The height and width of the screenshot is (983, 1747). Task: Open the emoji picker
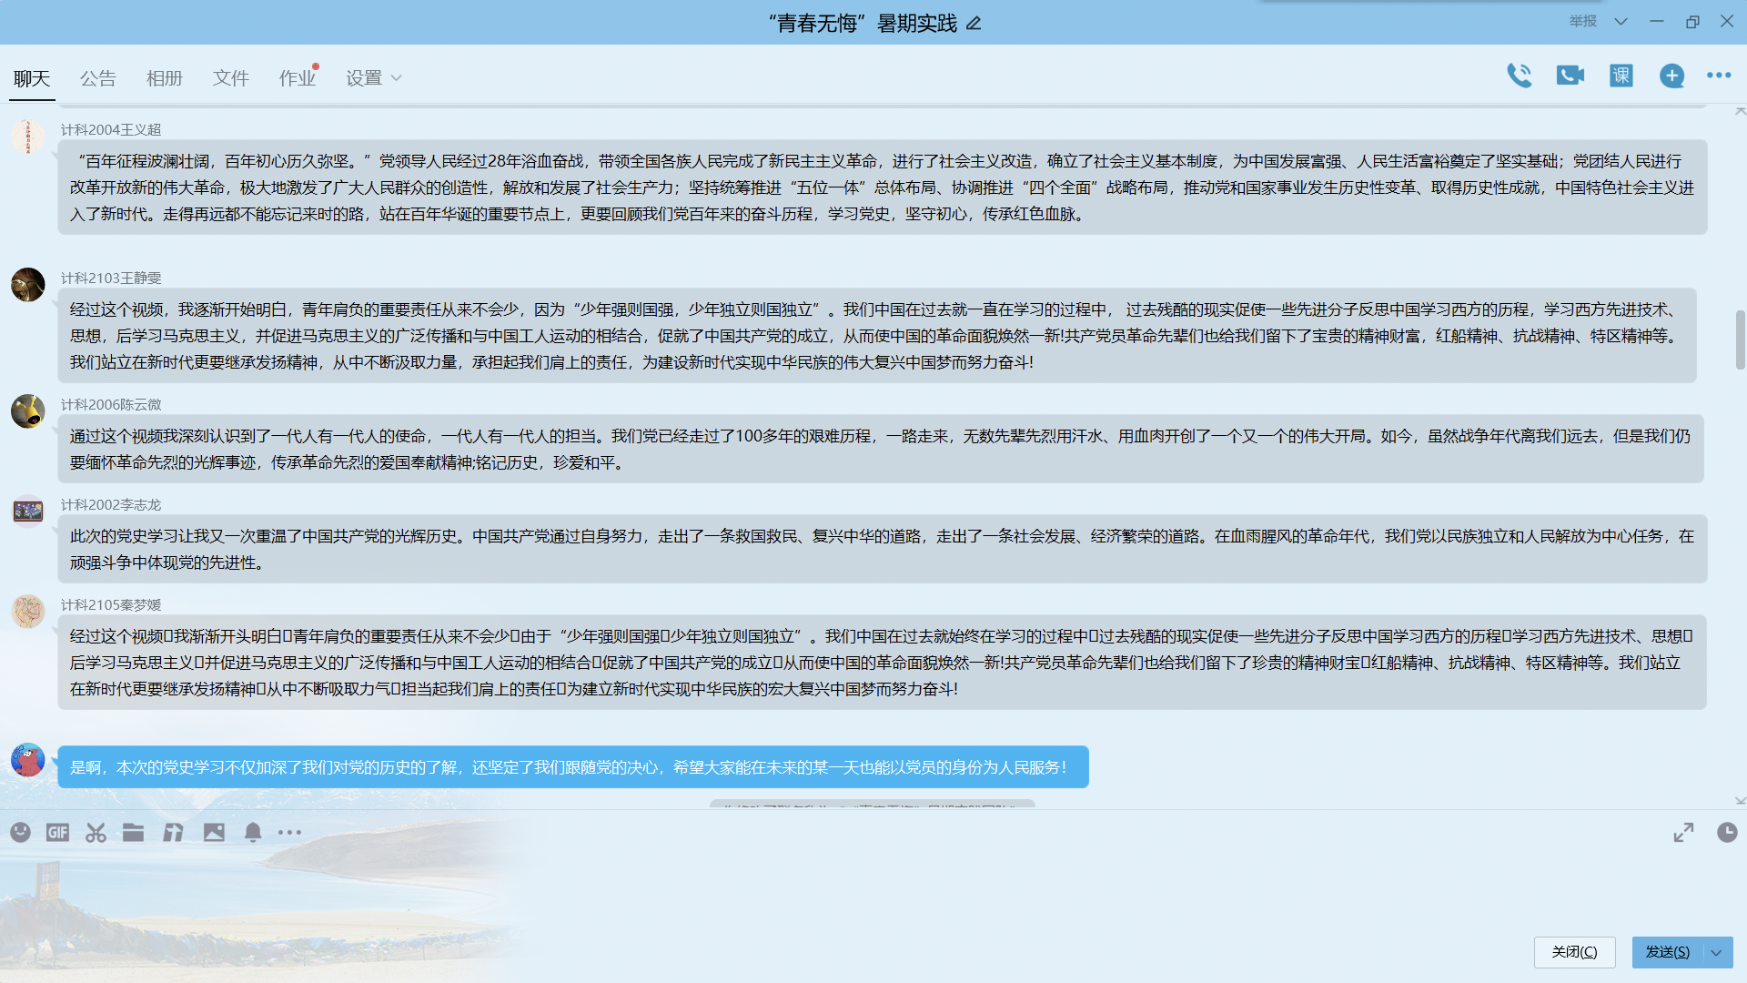[x=20, y=832]
